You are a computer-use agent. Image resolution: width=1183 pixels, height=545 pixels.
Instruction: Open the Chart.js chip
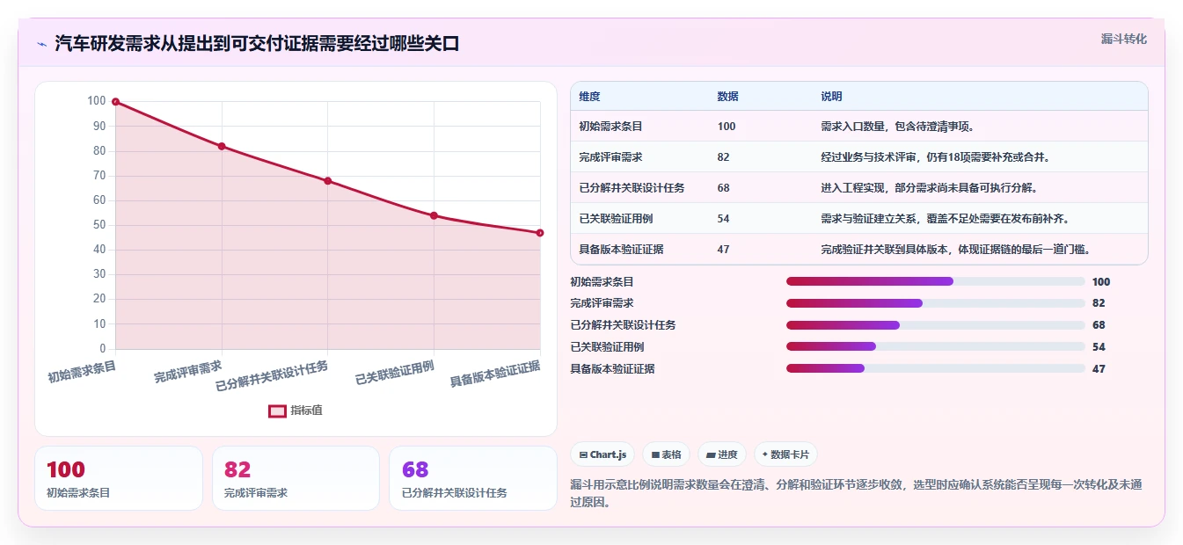tap(602, 454)
